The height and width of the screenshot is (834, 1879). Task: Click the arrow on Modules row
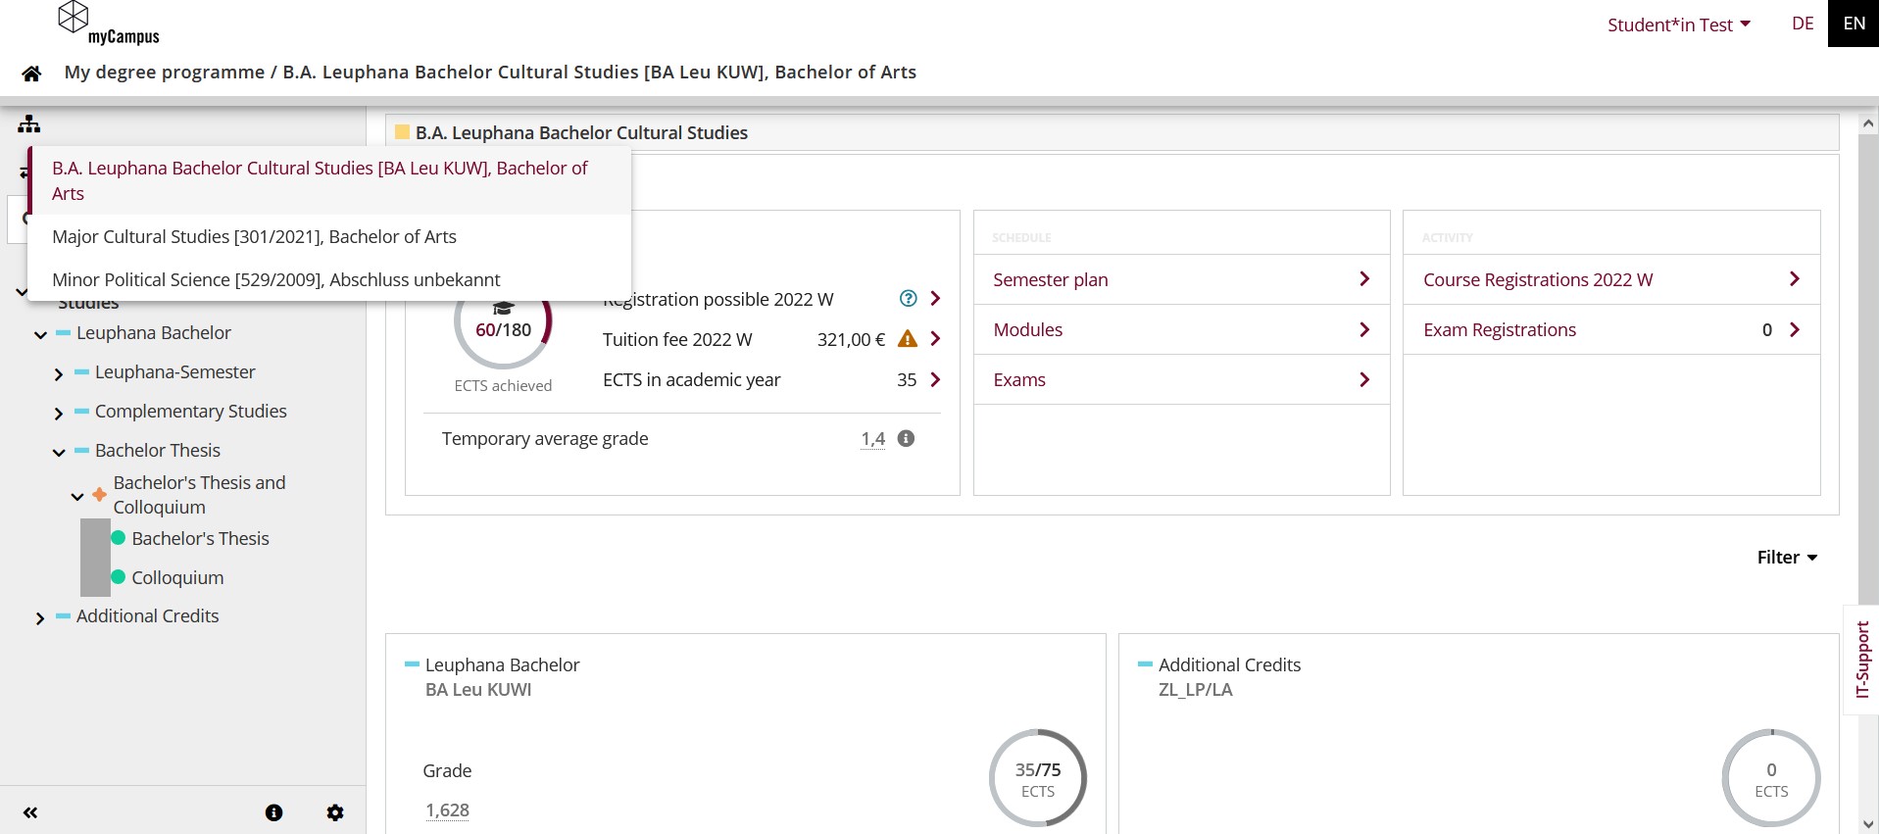(1364, 329)
